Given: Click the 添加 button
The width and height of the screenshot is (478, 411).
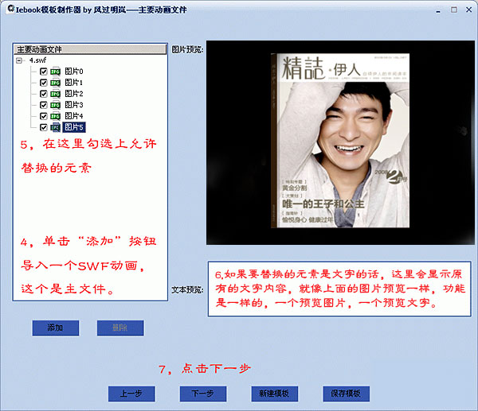Looking at the screenshot, I should [56, 328].
